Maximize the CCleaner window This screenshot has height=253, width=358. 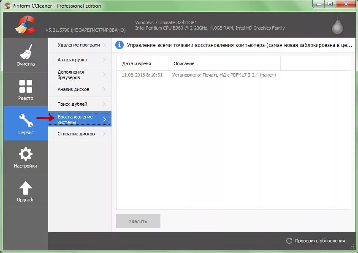point(330,4)
